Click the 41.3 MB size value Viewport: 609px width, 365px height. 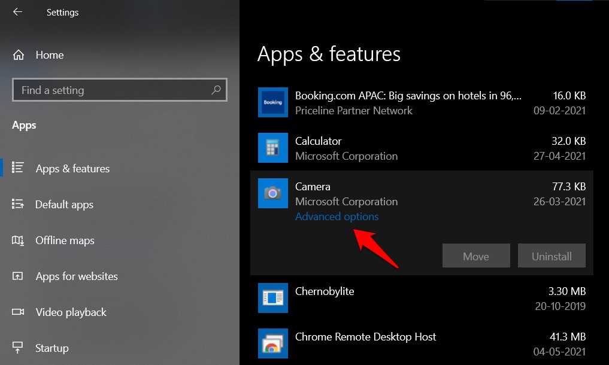coord(568,337)
